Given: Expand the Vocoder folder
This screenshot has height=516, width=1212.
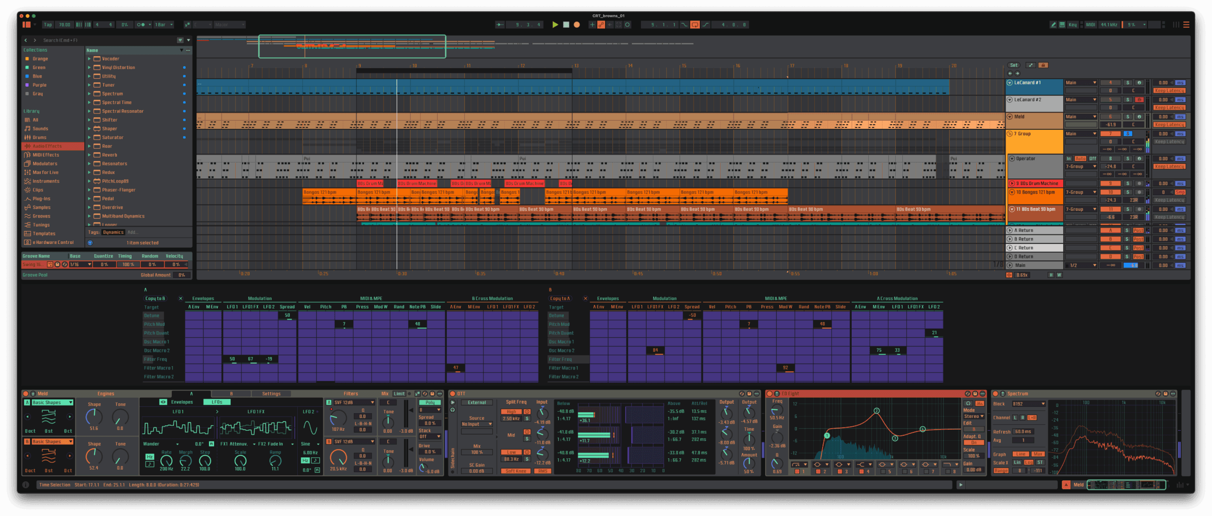Looking at the screenshot, I should [89, 59].
